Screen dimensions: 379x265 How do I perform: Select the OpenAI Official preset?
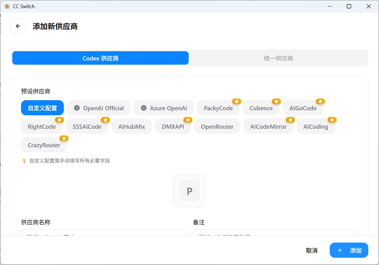coord(99,108)
